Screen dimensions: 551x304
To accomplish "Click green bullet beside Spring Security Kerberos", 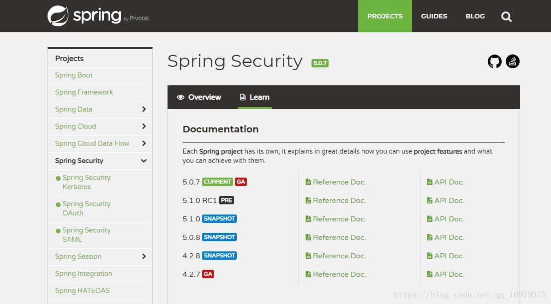I will (x=58, y=178).
